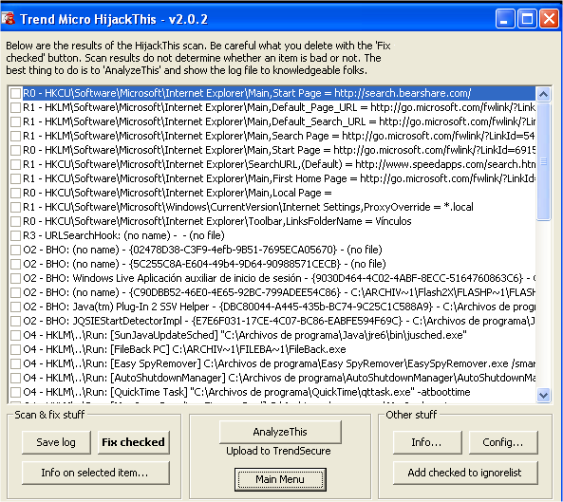Open Info on selected item

tap(95, 473)
